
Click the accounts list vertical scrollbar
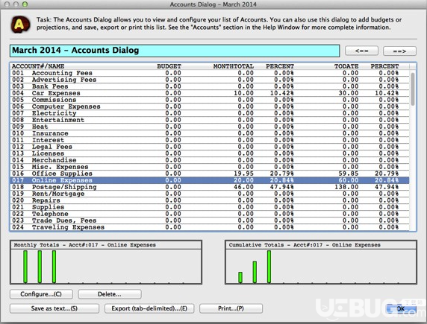(x=413, y=147)
